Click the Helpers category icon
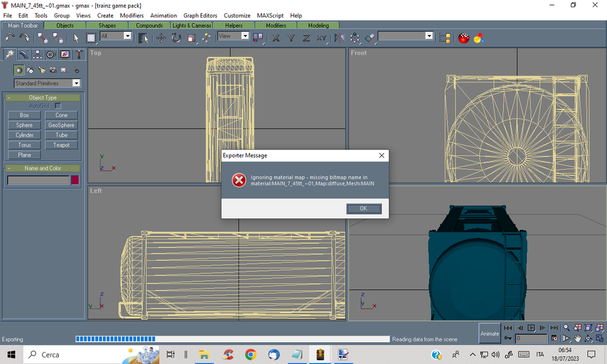Screen dimensions: 607x364 pyautogui.click(x=64, y=70)
